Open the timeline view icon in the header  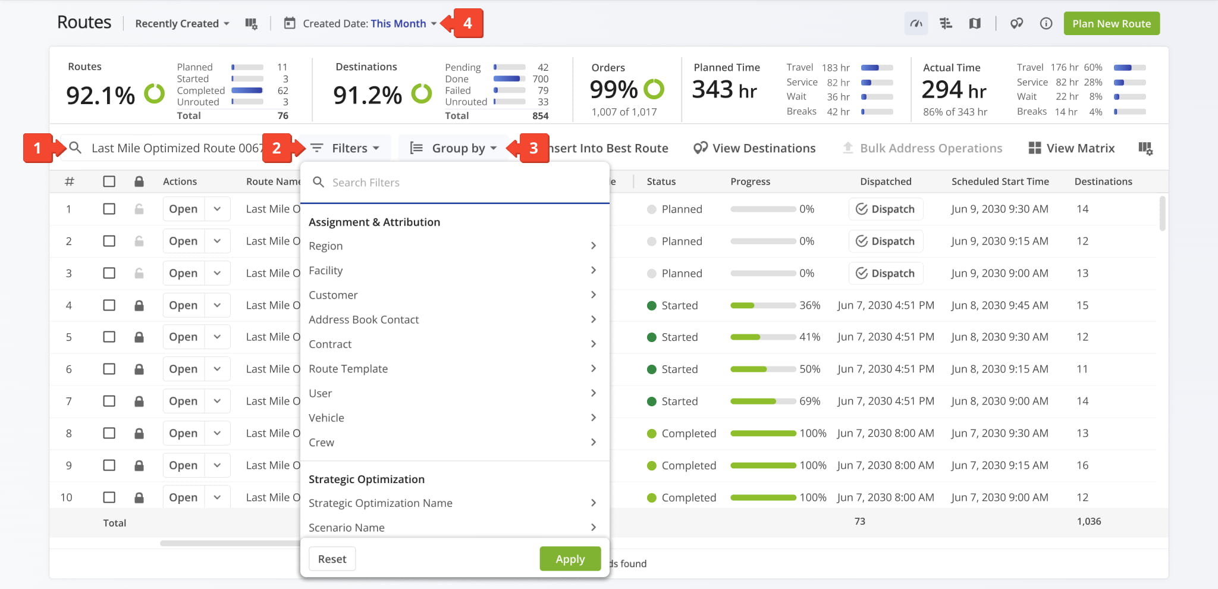coord(946,24)
